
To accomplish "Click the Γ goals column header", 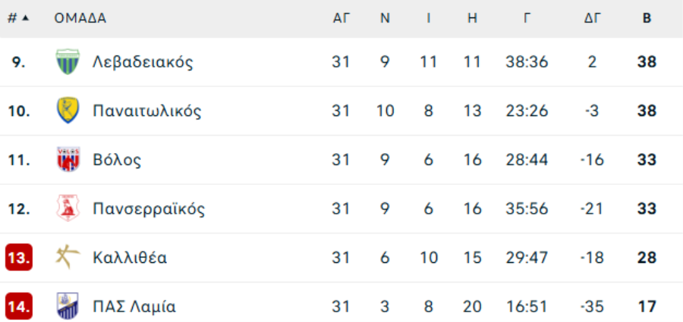I will (527, 18).
